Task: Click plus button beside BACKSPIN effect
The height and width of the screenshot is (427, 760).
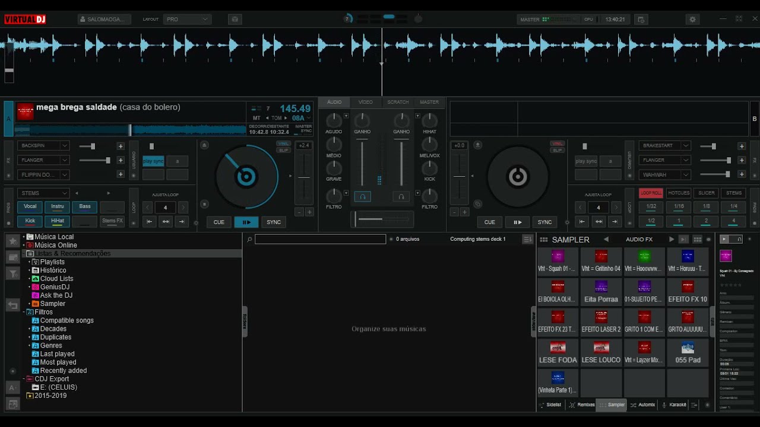Action: (x=121, y=146)
